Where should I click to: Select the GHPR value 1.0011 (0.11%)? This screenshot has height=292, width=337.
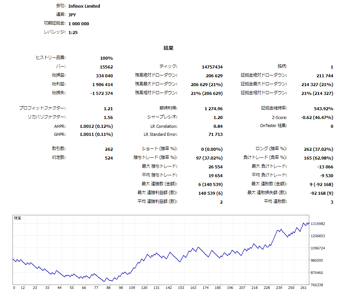coord(96,134)
